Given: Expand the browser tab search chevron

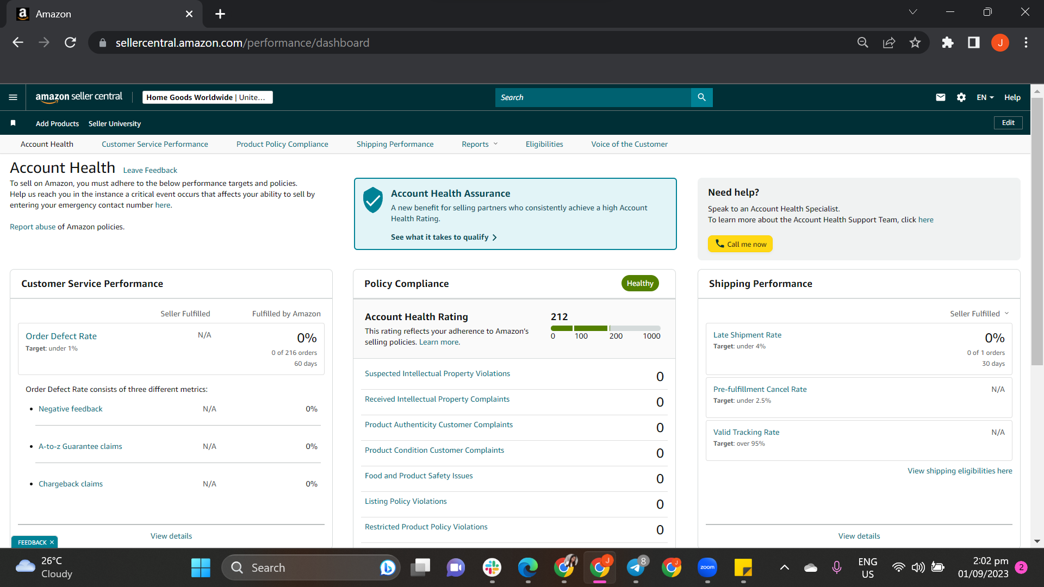Looking at the screenshot, I should pos(913,12).
